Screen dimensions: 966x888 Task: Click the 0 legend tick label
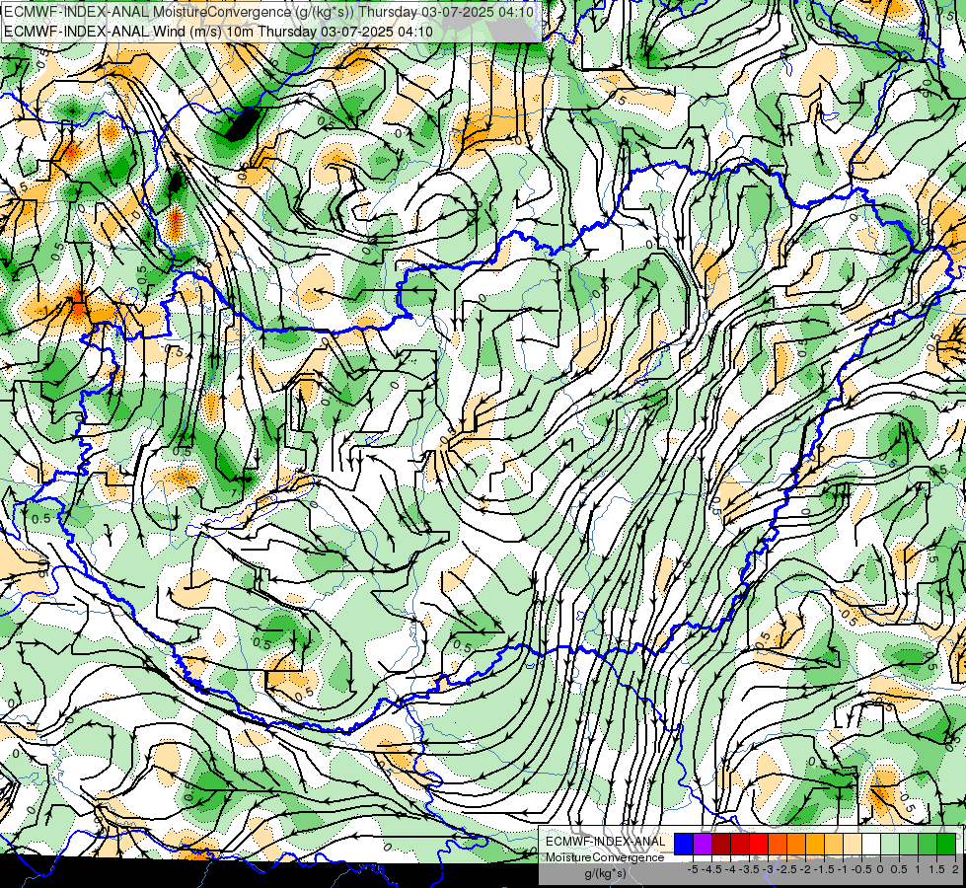pyautogui.click(x=880, y=869)
